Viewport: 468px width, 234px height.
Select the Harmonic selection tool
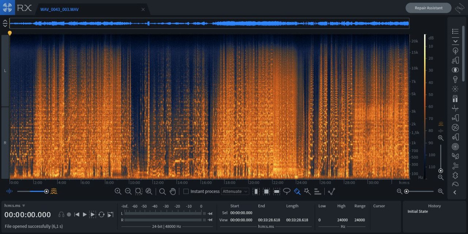318,191
